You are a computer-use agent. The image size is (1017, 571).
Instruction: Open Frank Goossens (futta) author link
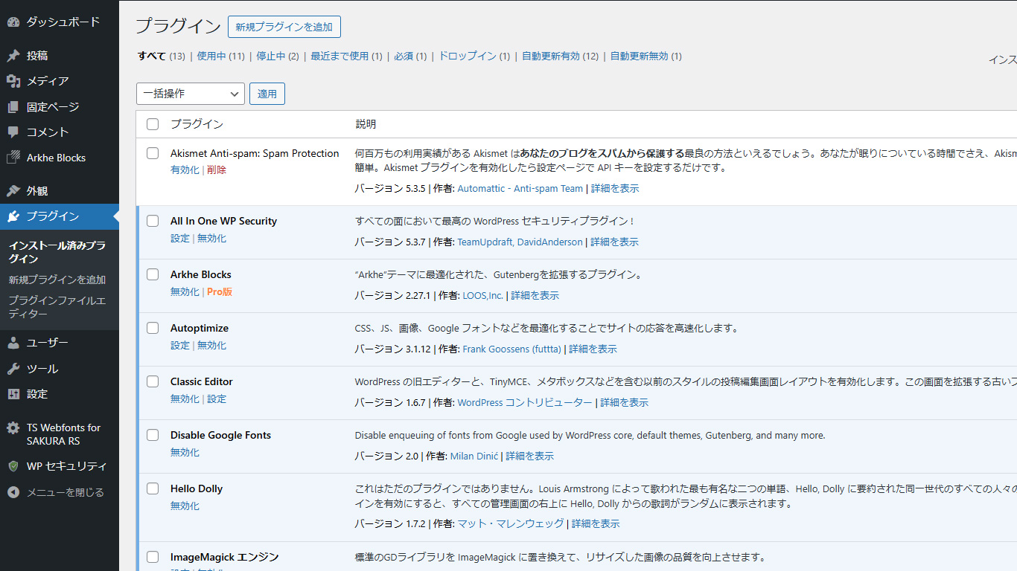pos(511,349)
